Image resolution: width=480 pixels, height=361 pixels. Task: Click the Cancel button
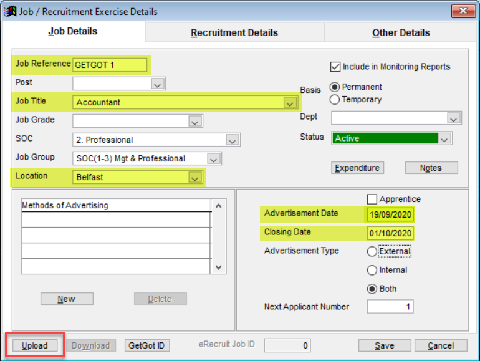441,345
